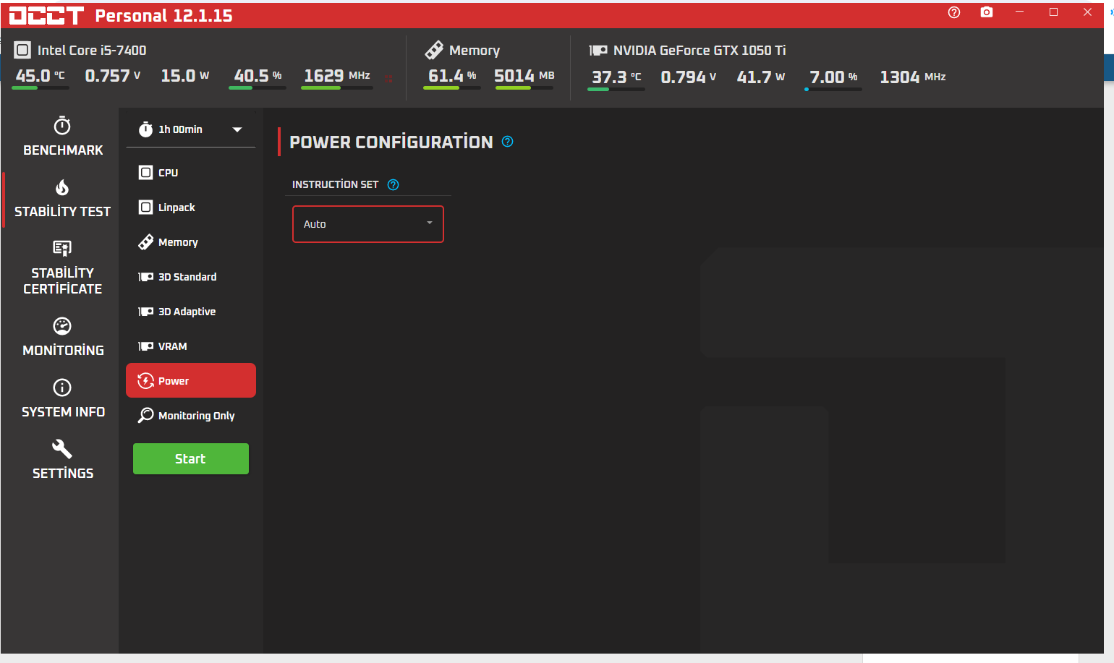Click the NVIDIA GPU card icon
The height and width of the screenshot is (663, 1114).
[x=598, y=50]
